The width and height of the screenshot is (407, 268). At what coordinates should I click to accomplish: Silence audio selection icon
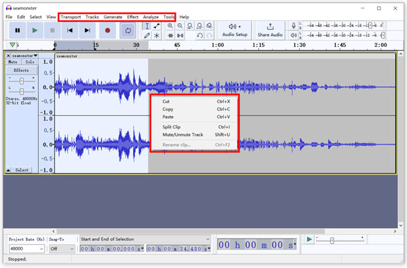click(180, 35)
